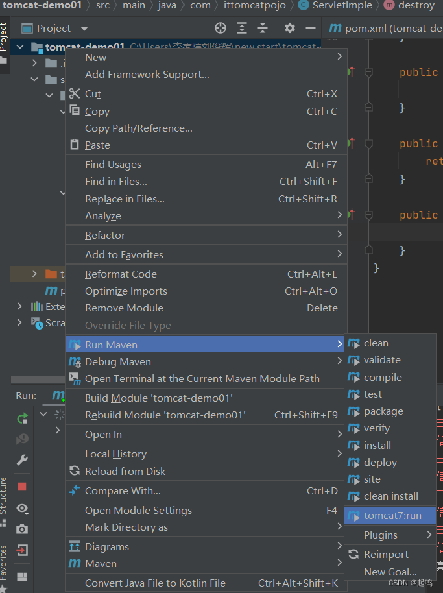Expand the Plugins submenu arrow
Viewport: 443px width, 593px height.
pos(429,535)
